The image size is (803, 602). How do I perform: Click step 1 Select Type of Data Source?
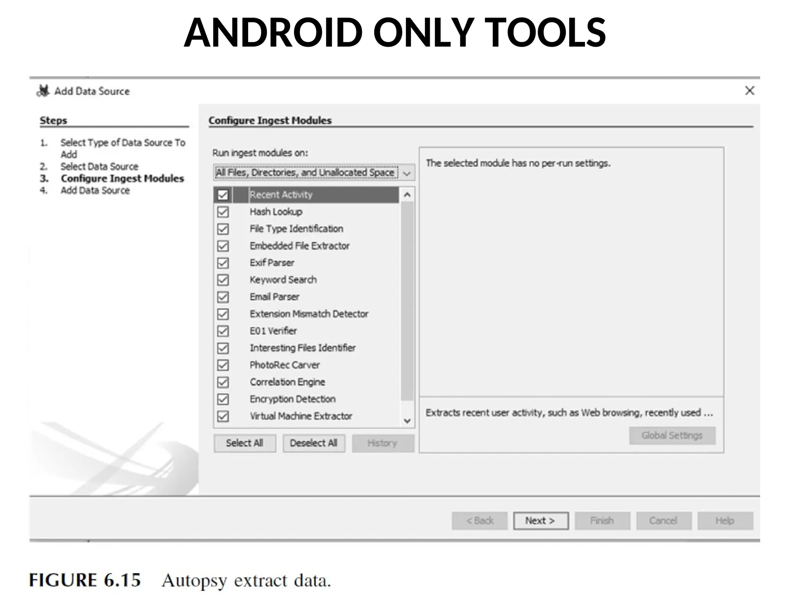click(x=123, y=149)
